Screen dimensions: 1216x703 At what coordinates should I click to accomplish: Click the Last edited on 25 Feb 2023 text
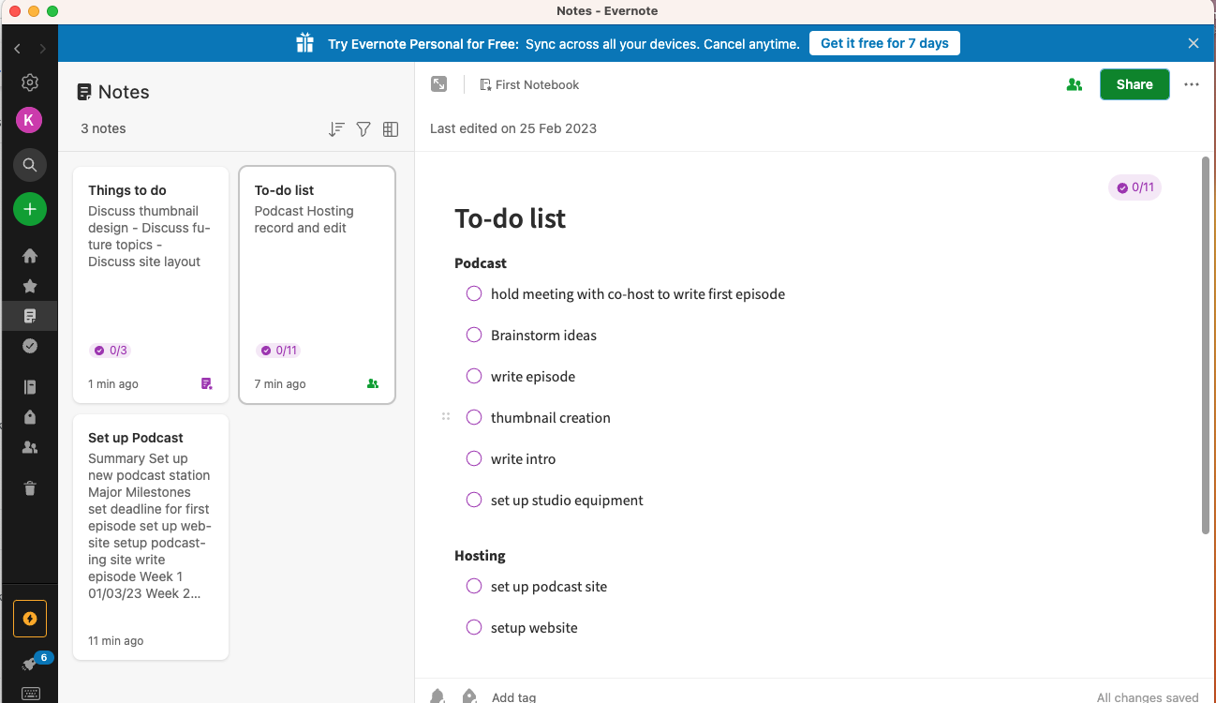click(513, 128)
